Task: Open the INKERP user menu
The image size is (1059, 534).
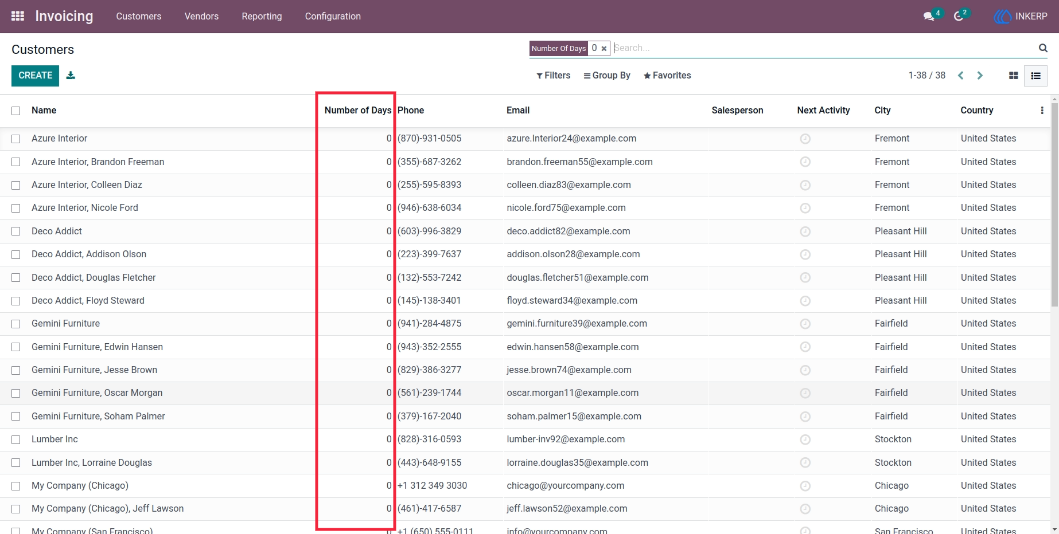Action: click(x=1021, y=16)
